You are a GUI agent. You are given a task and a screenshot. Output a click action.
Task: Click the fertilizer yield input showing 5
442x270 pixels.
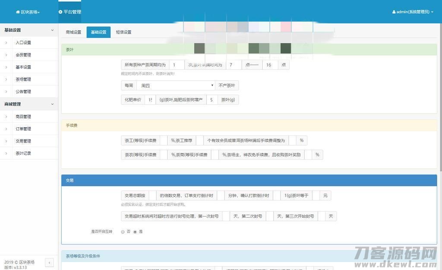(212, 100)
